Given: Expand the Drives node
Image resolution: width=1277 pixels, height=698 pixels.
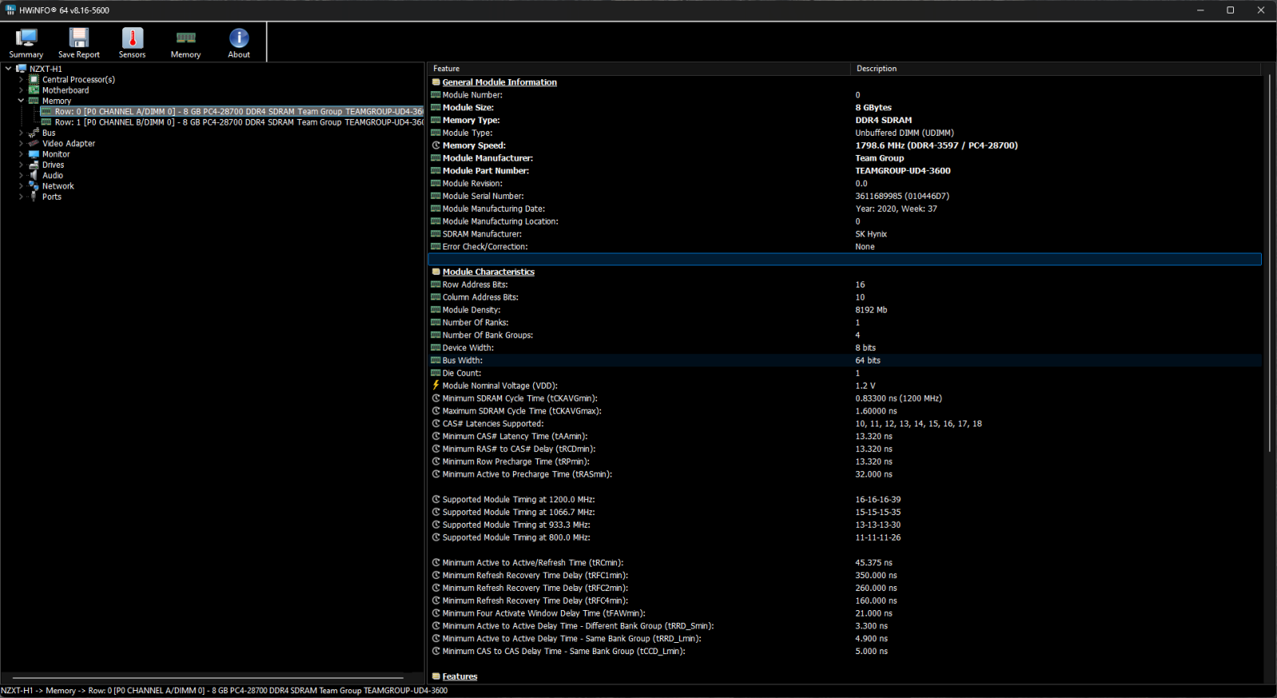Looking at the screenshot, I should pyautogui.click(x=21, y=165).
